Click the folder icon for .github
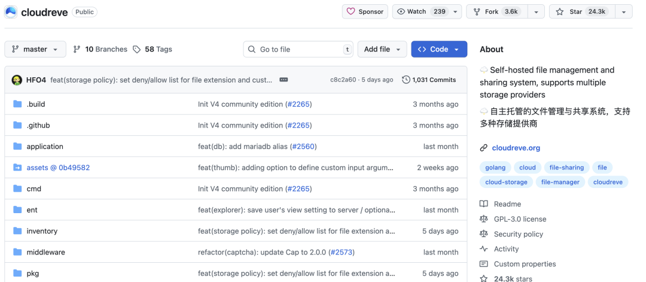 (17, 125)
